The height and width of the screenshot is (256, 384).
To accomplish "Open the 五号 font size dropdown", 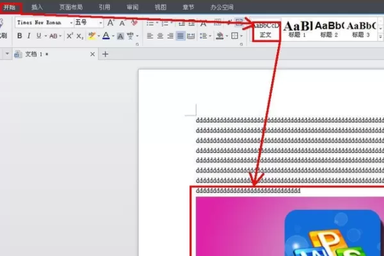I will point(100,23).
